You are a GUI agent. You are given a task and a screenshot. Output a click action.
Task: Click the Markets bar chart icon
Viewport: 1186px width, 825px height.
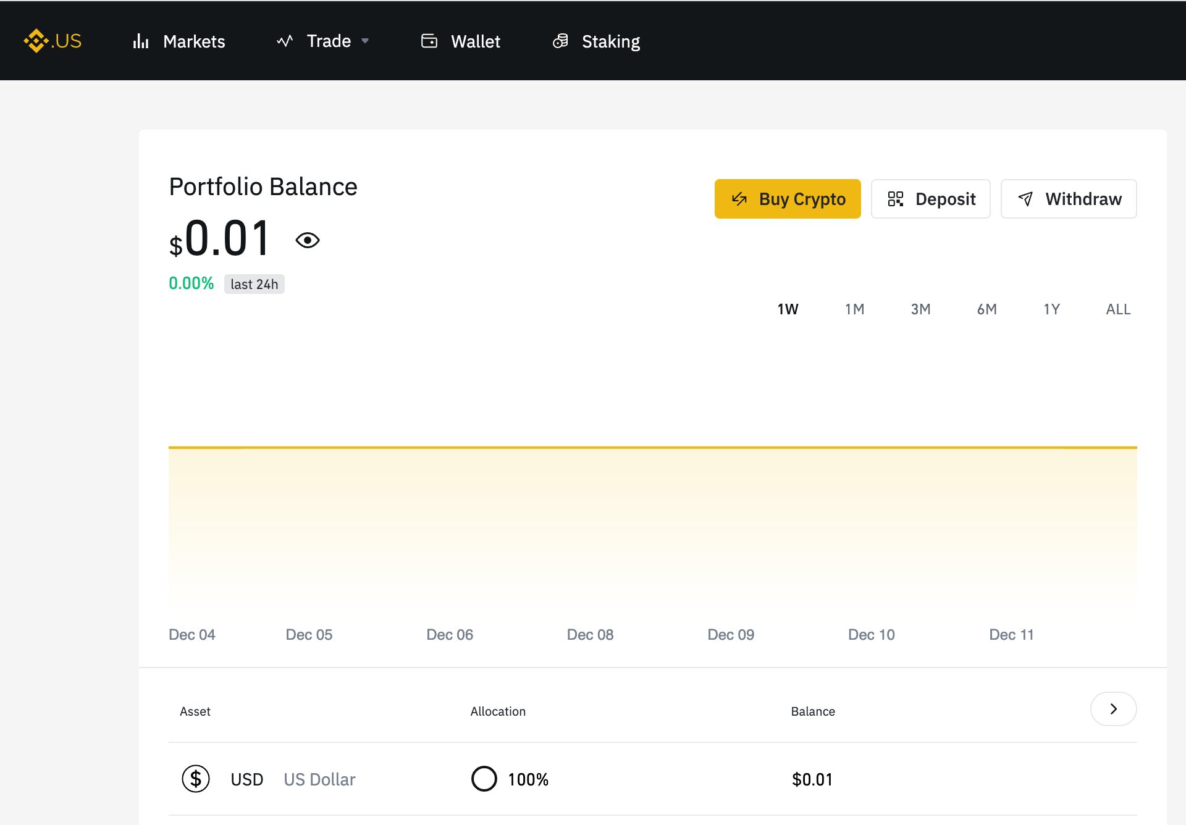click(141, 41)
